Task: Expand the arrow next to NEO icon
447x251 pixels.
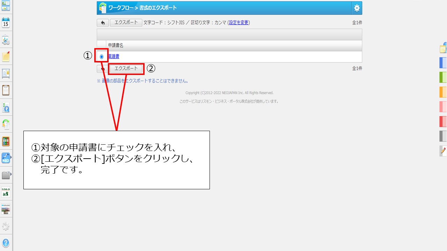Action: tap(11, 158)
